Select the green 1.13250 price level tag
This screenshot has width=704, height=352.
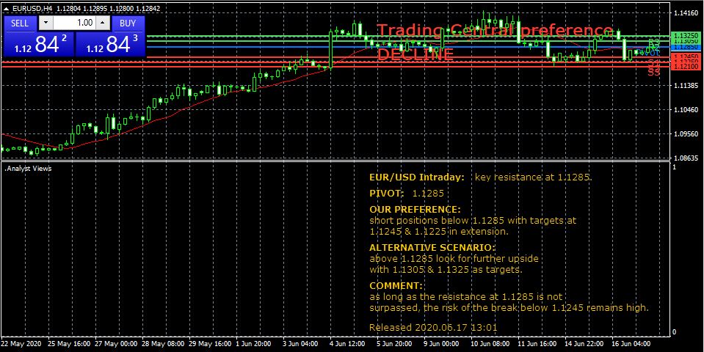click(x=688, y=35)
